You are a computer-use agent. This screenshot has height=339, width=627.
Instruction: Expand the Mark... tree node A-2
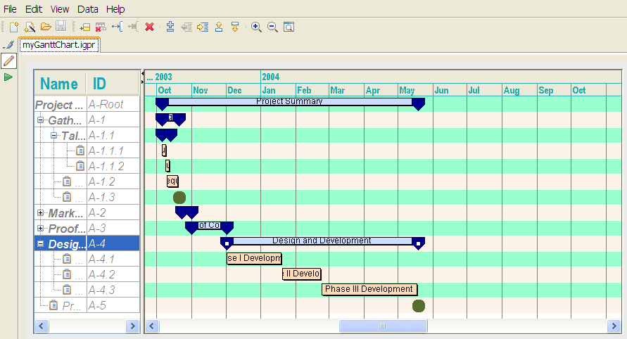pos(41,213)
